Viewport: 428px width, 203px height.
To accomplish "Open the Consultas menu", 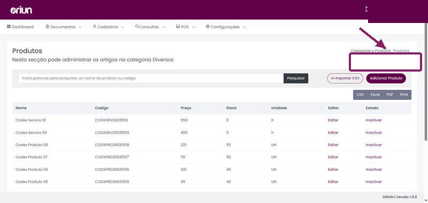I will (x=150, y=27).
